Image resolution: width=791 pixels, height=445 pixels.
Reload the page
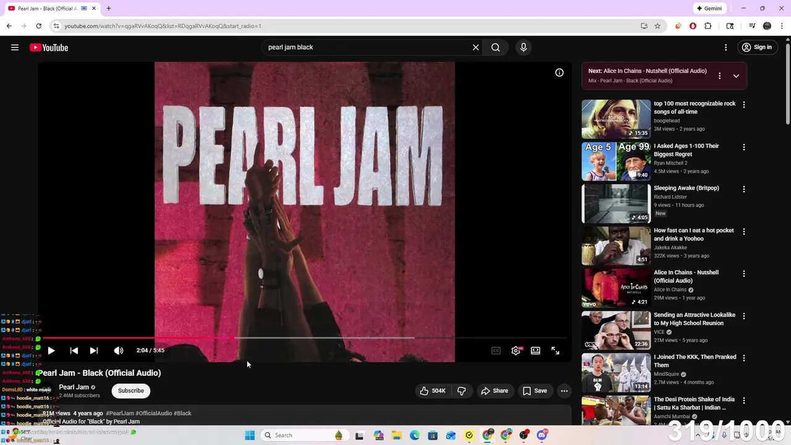pos(38,26)
